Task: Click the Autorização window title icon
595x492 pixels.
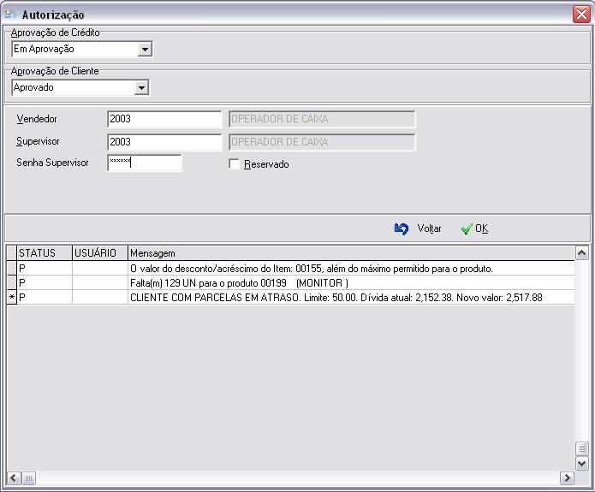Action: point(11,15)
